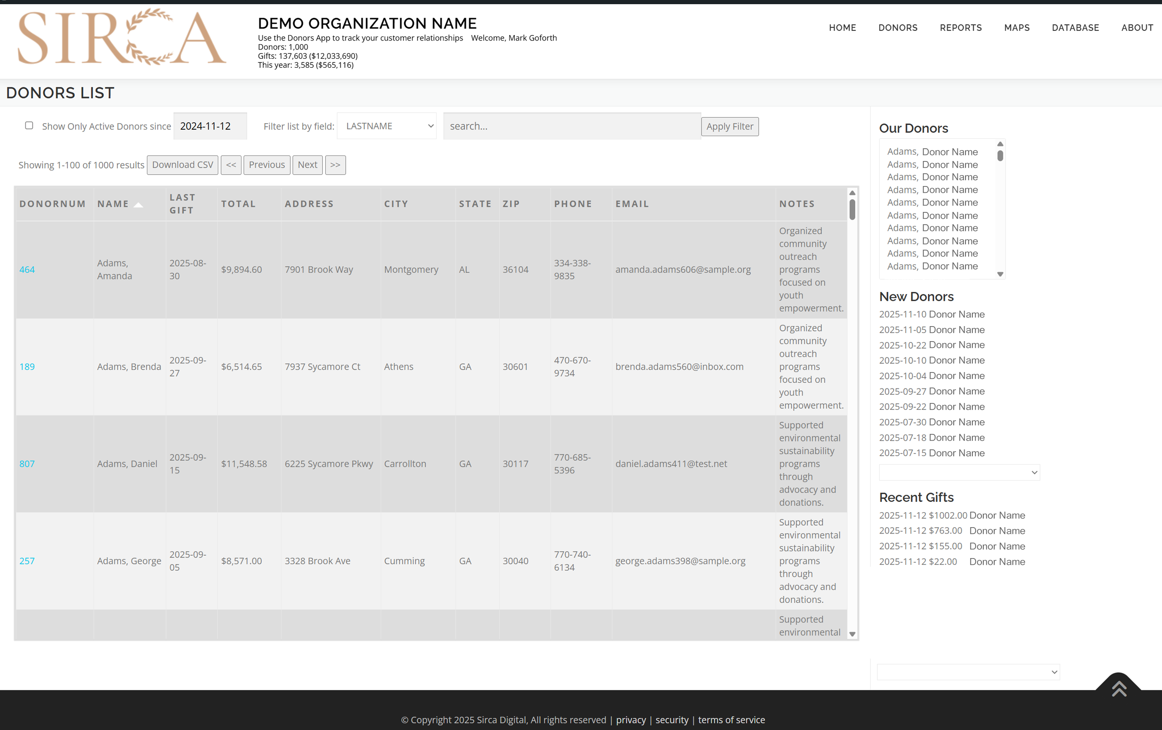This screenshot has width=1162, height=730.
Task: Click the donor table scroll down arrow
Action: 852,634
